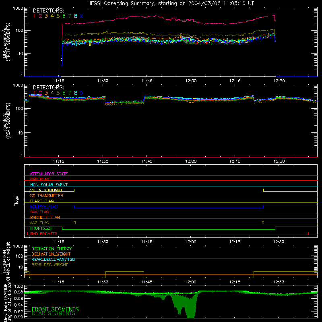Click the red BAD_PACKETS tick mark near the right edge
The image size is (322, 322).
pos(309,233)
